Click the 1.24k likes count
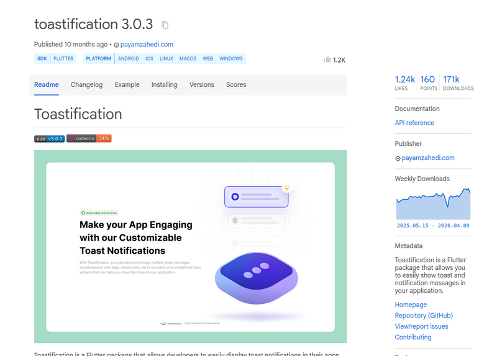Screen dimensions: 497x356 point(405,83)
